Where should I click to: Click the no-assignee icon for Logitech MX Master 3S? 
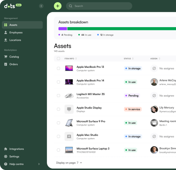point(154,96)
